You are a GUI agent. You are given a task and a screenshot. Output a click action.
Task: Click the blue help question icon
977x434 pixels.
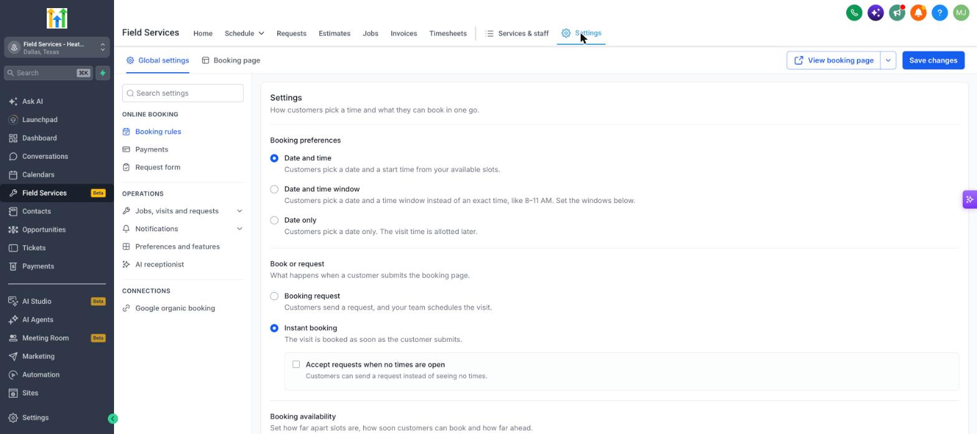point(940,12)
